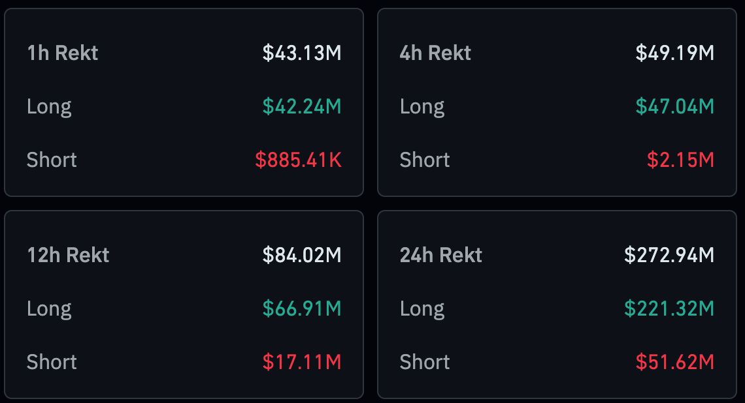Click the 12h Rekt card title
Image resolution: width=745 pixels, height=403 pixels.
(x=68, y=255)
